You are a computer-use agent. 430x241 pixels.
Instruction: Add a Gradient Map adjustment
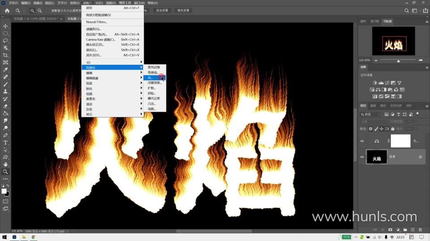(399, 96)
